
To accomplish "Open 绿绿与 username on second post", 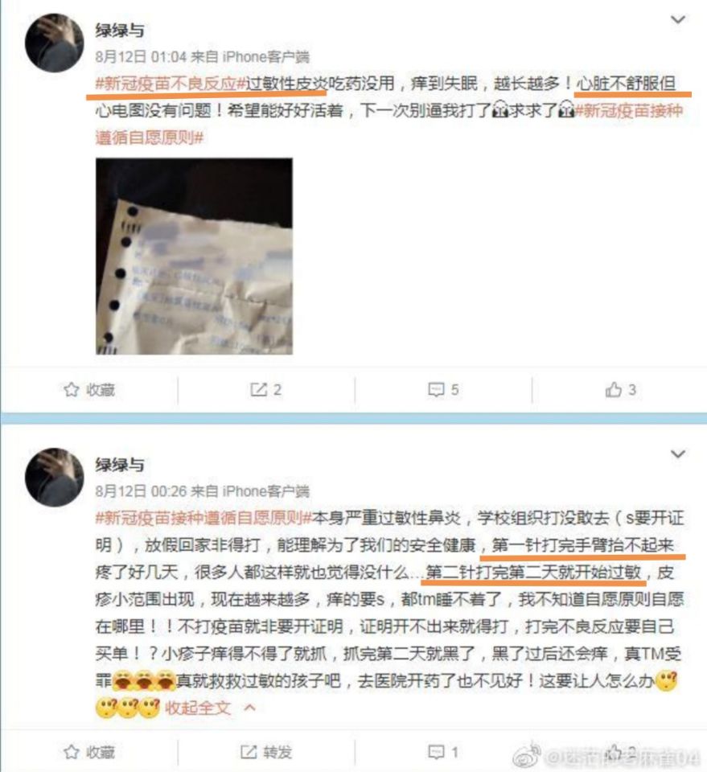I will (120, 464).
